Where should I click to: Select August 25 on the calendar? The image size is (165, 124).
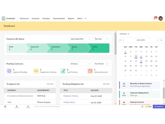pos(141,66)
